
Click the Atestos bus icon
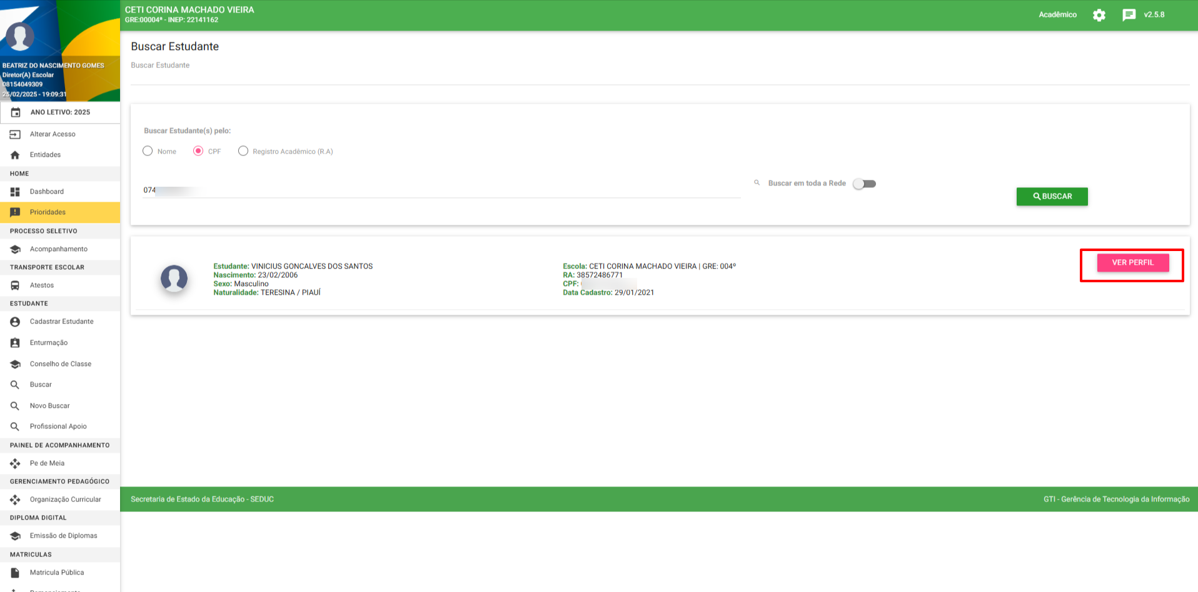coord(15,285)
